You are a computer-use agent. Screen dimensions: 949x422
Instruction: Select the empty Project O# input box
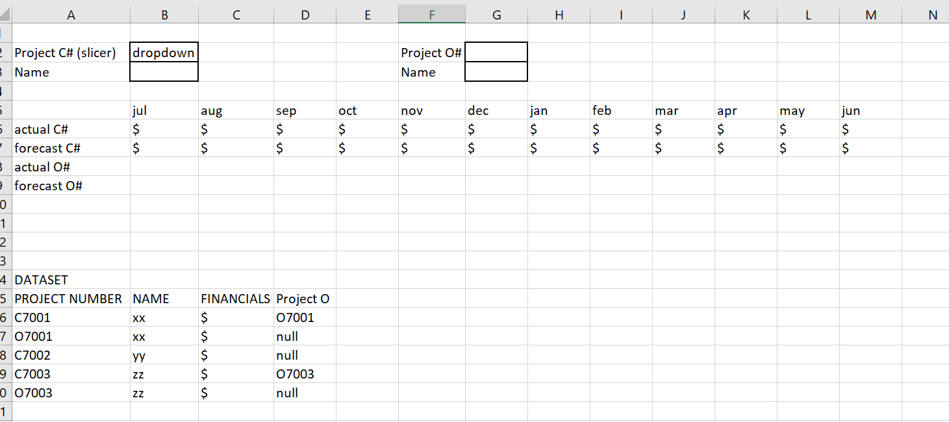coord(496,53)
